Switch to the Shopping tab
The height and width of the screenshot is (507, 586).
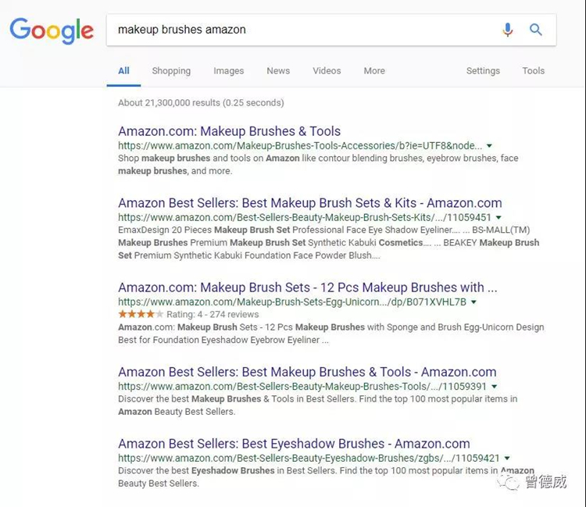click(171, 70)
